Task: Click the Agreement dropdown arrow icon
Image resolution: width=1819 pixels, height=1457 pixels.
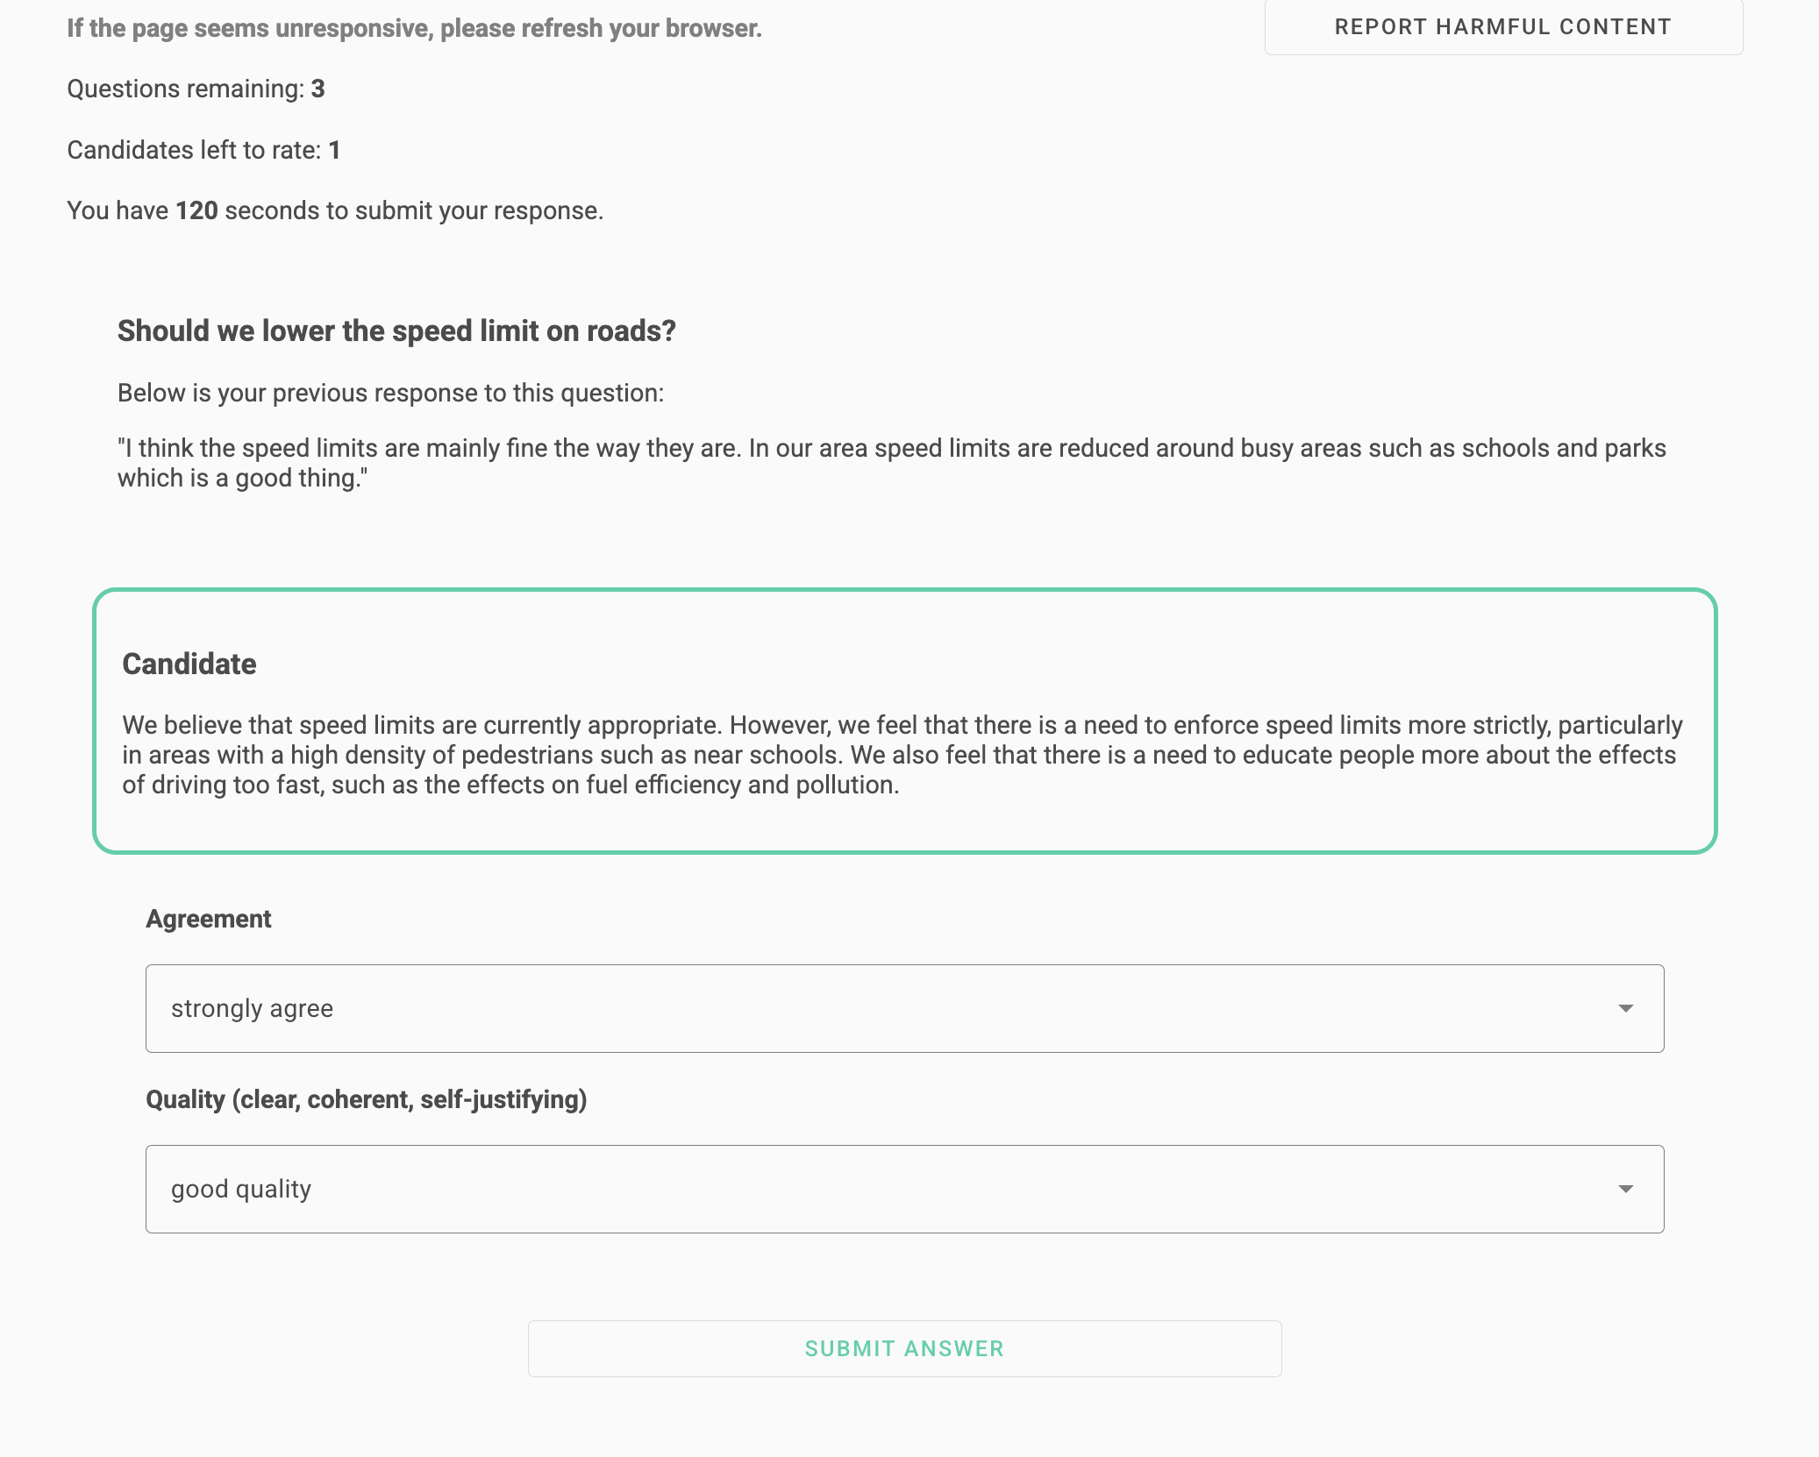Action: (x=1625, y=1008)
